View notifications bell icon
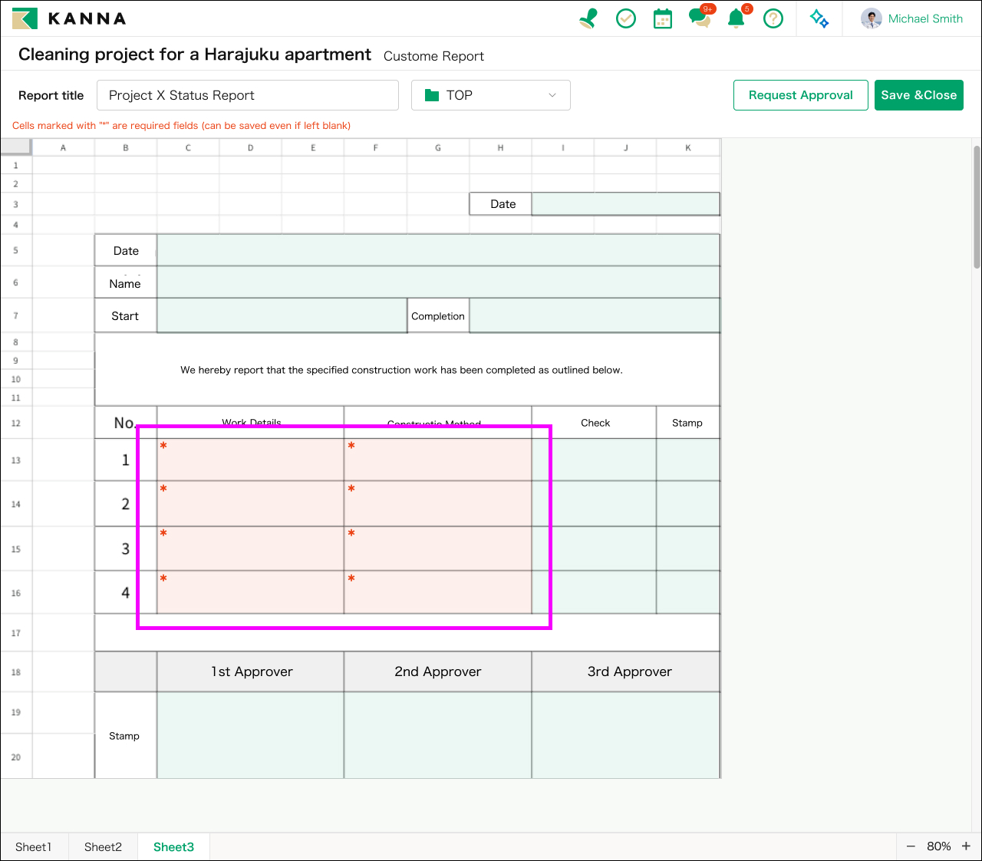 point(736,18)
